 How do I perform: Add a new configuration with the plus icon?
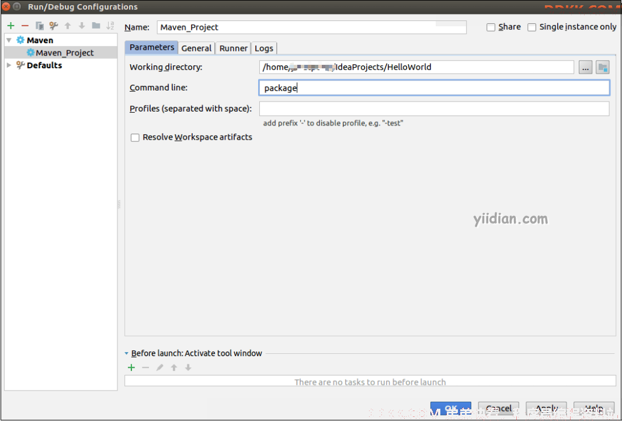point(11,26)
